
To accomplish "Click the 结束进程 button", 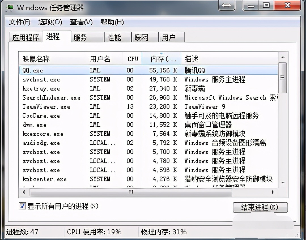I will 260,207.
